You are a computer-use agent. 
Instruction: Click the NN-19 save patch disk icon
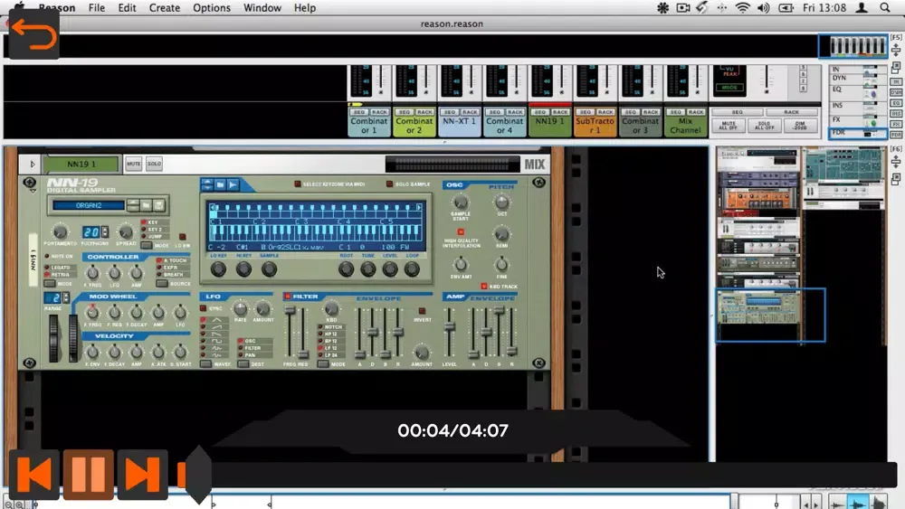(x=158, y=204)
